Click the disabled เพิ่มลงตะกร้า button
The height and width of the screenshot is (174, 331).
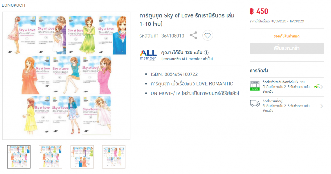pos(286,48)
